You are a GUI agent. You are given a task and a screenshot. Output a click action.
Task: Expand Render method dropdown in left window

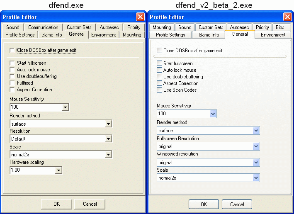[108, 124]
